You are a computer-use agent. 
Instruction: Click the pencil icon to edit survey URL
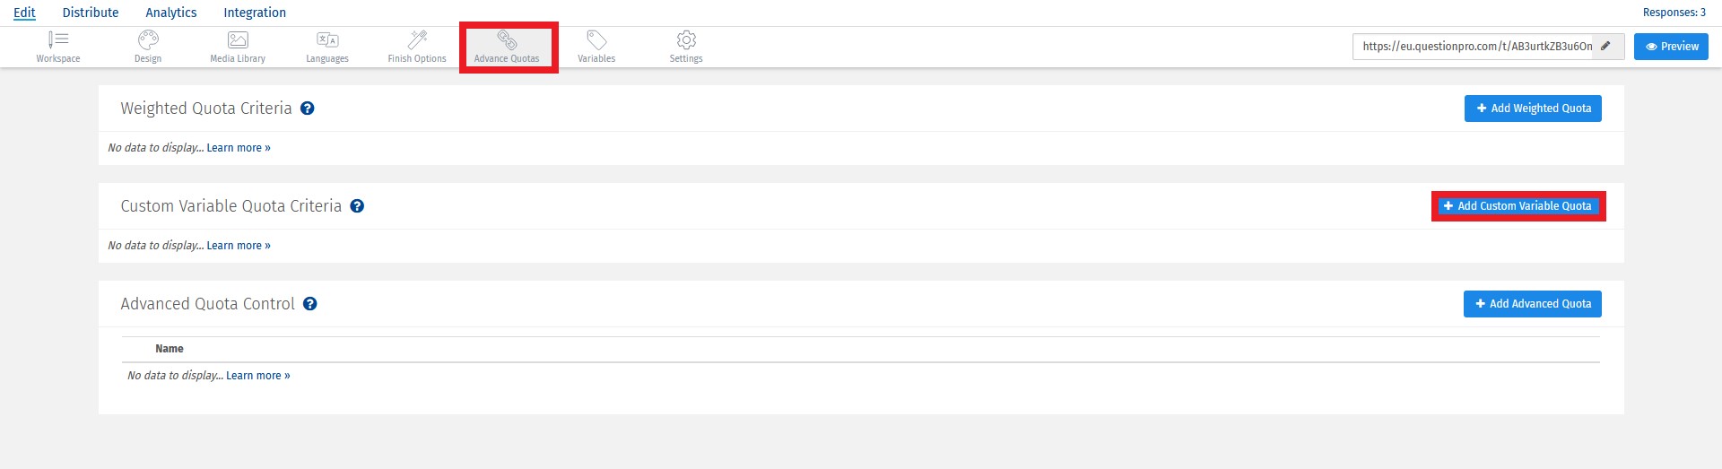point(1606,47)
